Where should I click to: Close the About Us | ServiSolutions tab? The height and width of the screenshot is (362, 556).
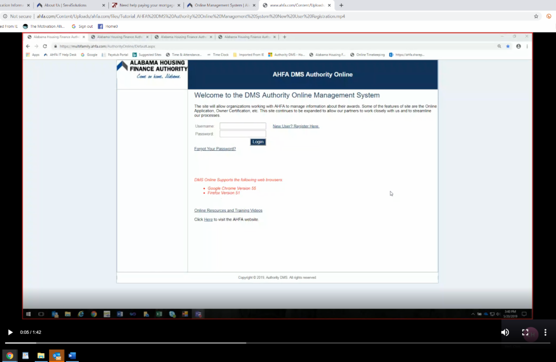click(104, 5)
